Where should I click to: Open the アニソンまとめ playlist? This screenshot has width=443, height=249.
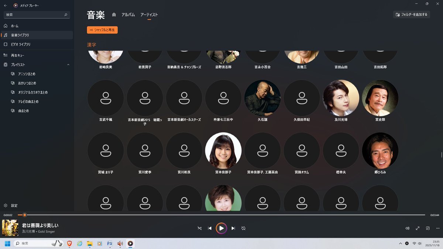pyautogui.click(x=27, y=74)
